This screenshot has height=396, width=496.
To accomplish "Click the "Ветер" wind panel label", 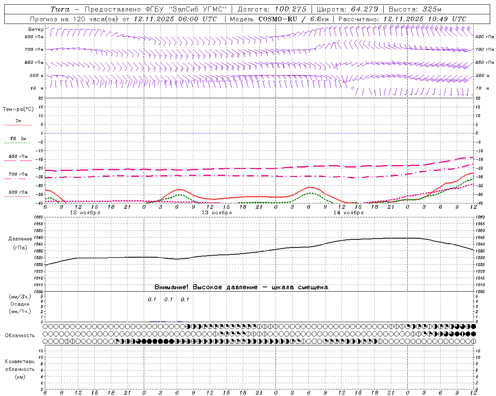I will [x=36, y=29].
